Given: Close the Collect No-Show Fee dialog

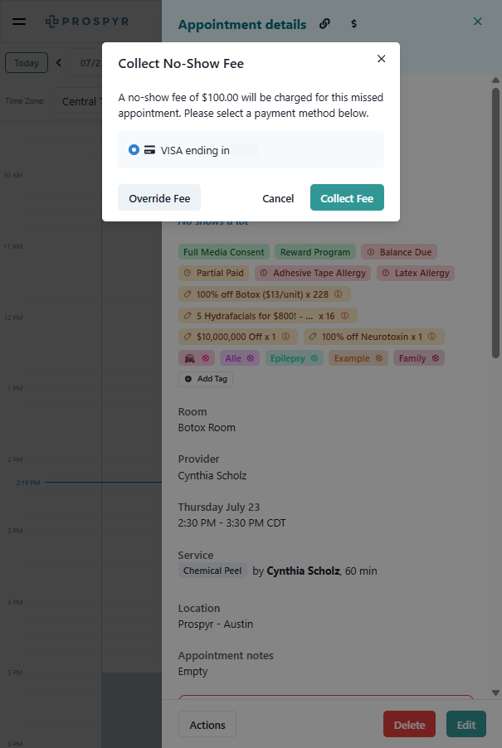Looking at the screenshot, I should click(381, 59).
